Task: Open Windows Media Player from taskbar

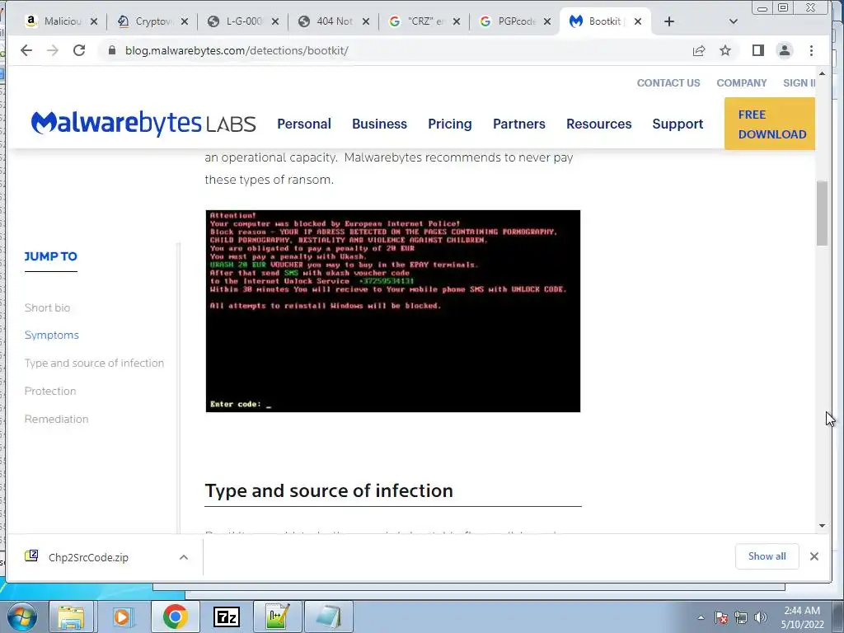Action: (x=122, y=617)
